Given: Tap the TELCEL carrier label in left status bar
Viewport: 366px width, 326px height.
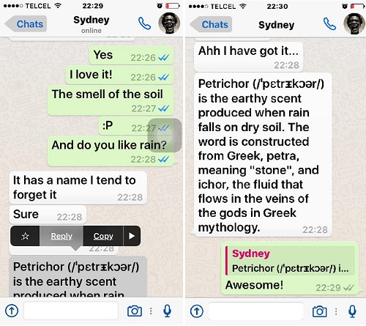Looking at the screenshot, I should [38, 6].
